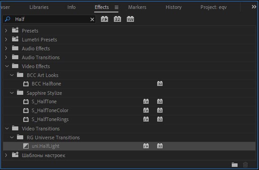
Task: Click the RG Universe Transitions folder icon
Action: (x=20, y=137)
